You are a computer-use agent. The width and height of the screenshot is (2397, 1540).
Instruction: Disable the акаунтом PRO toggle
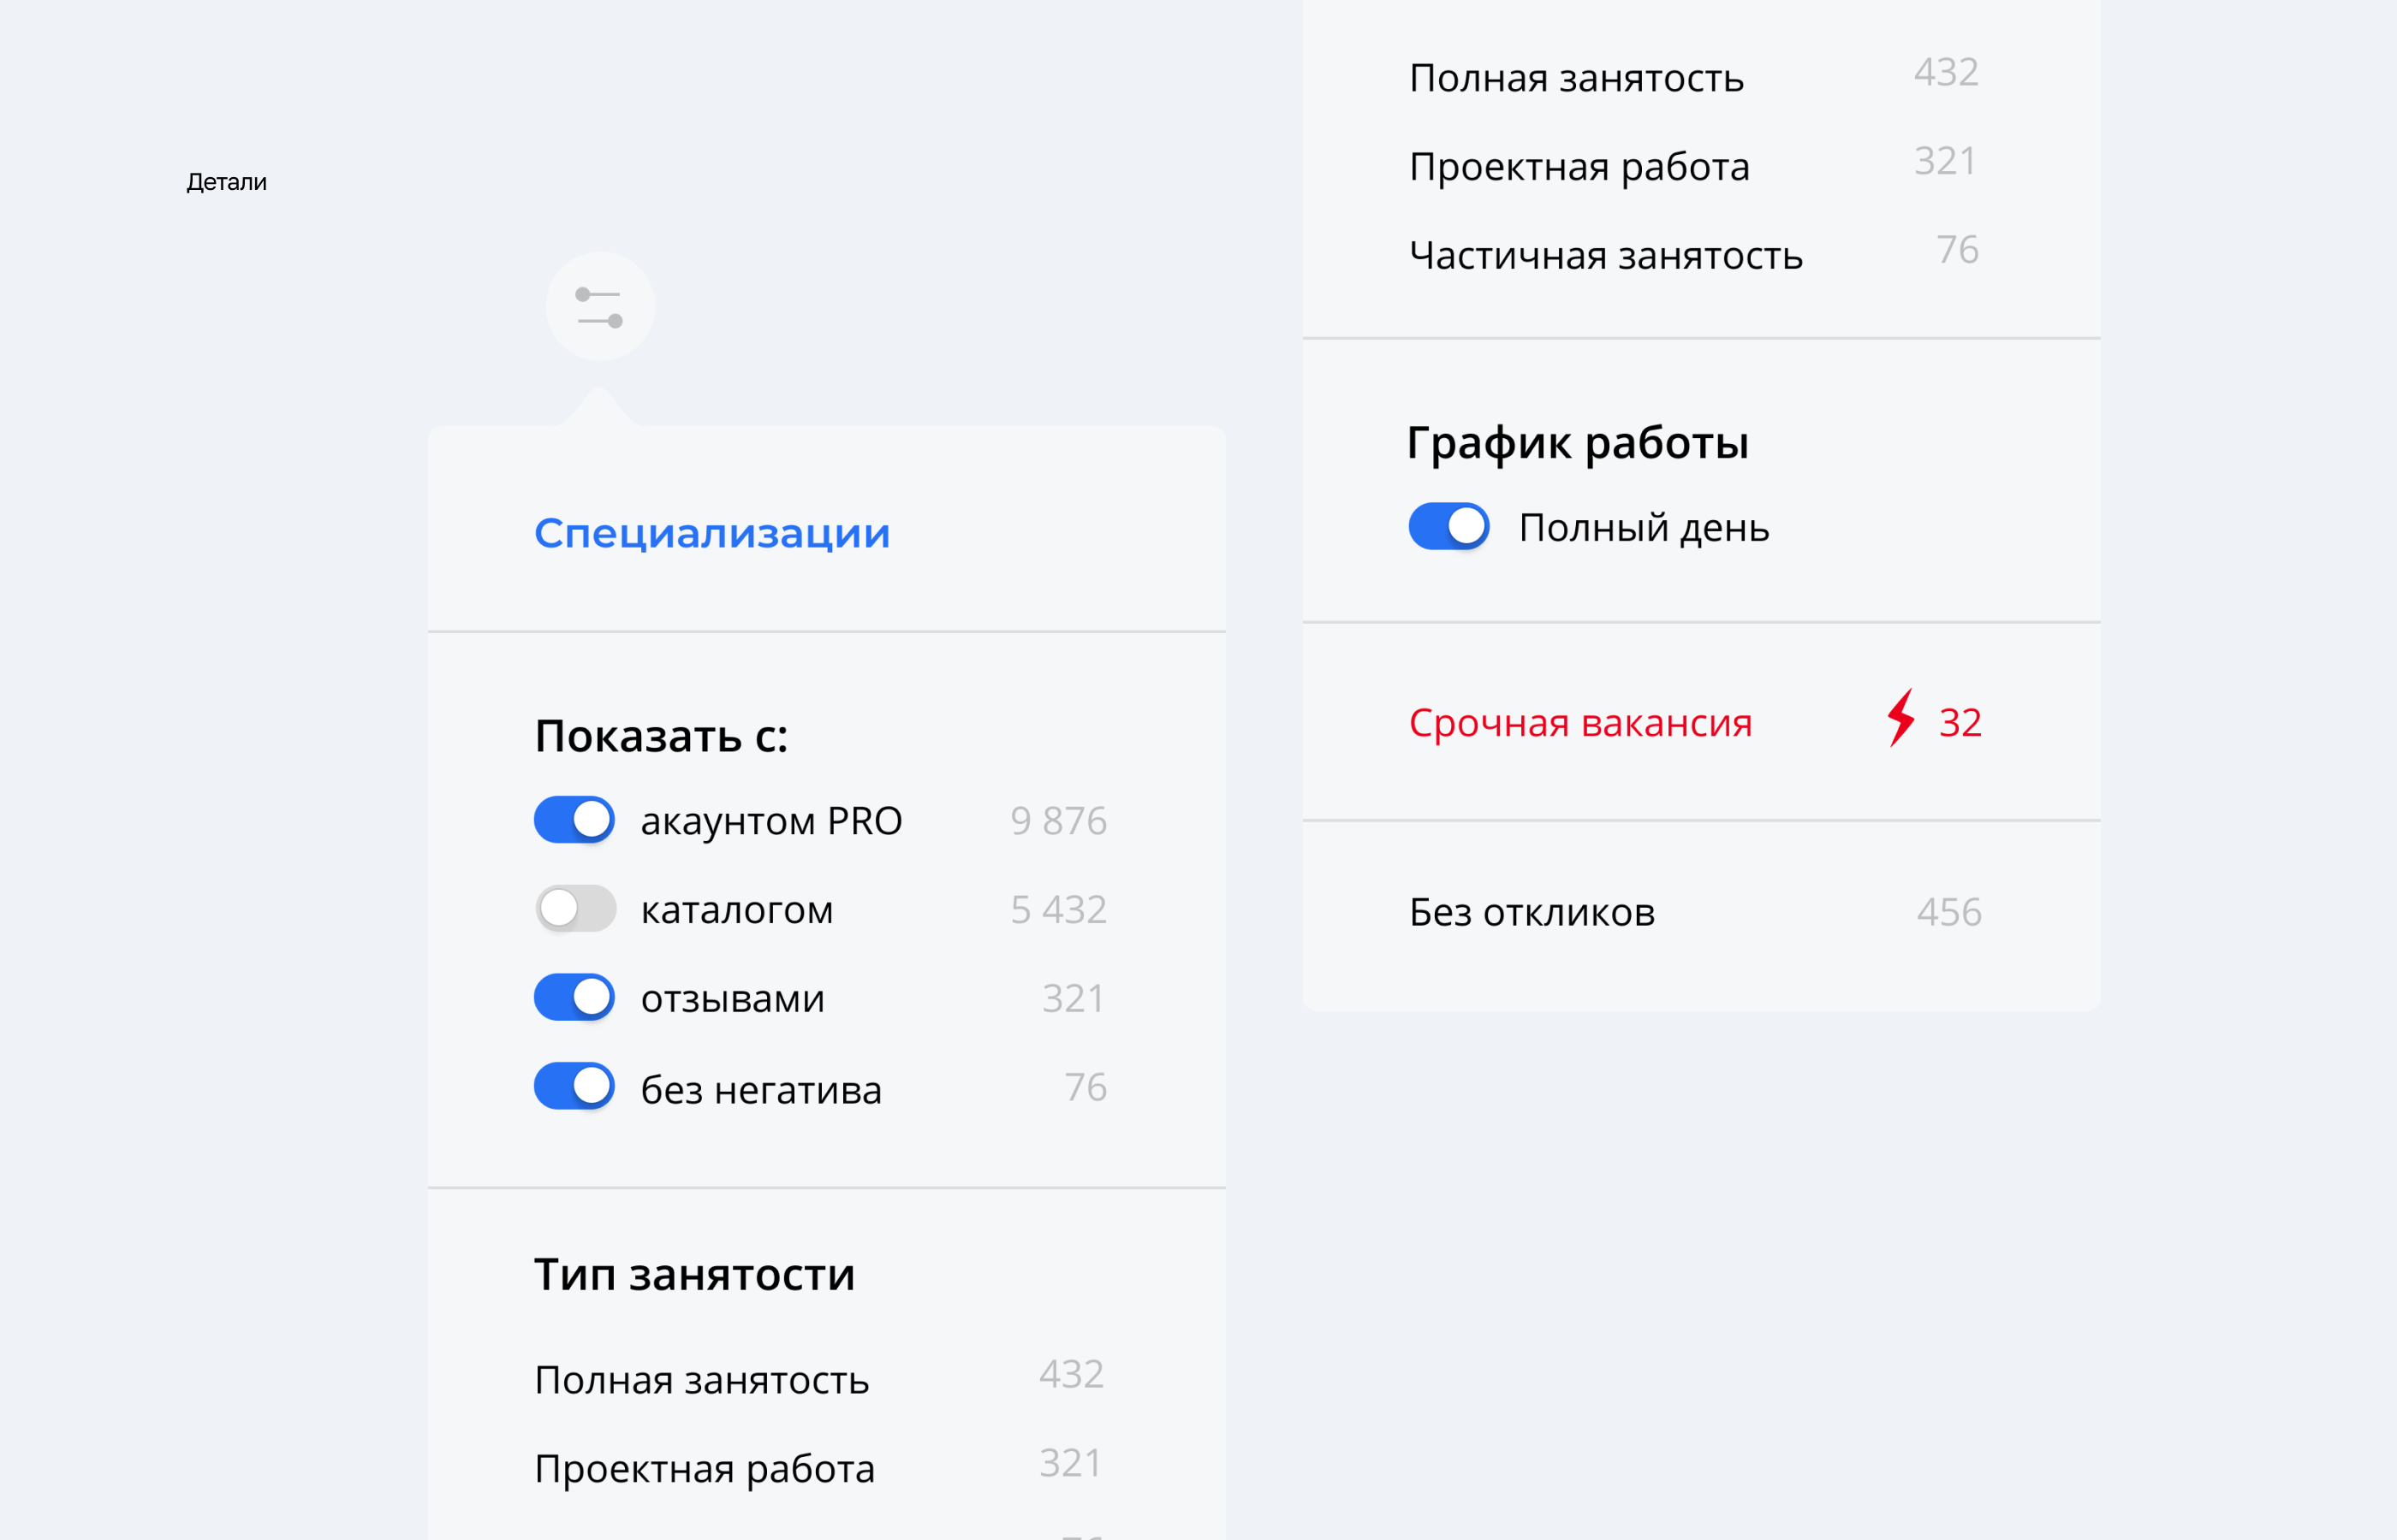coord(574,820)
